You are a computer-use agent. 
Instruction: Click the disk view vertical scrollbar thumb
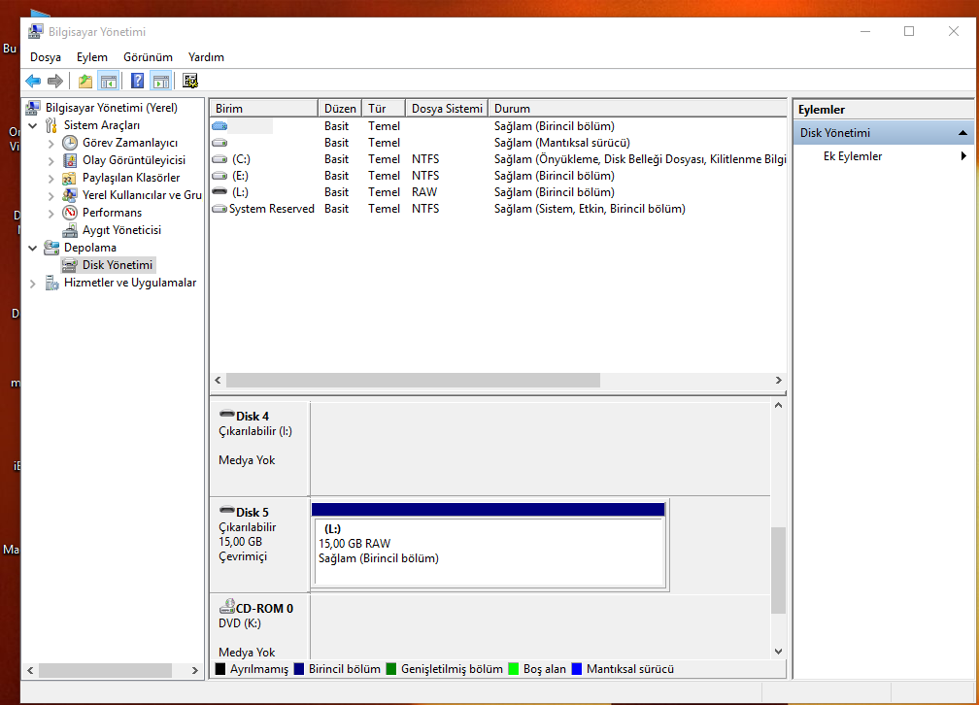coord(778,571)
